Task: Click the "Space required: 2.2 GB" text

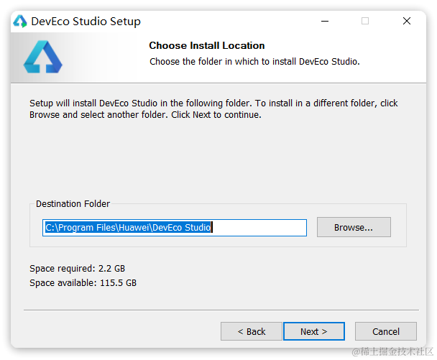Action: pyautogui.click(x=77, y=268)
